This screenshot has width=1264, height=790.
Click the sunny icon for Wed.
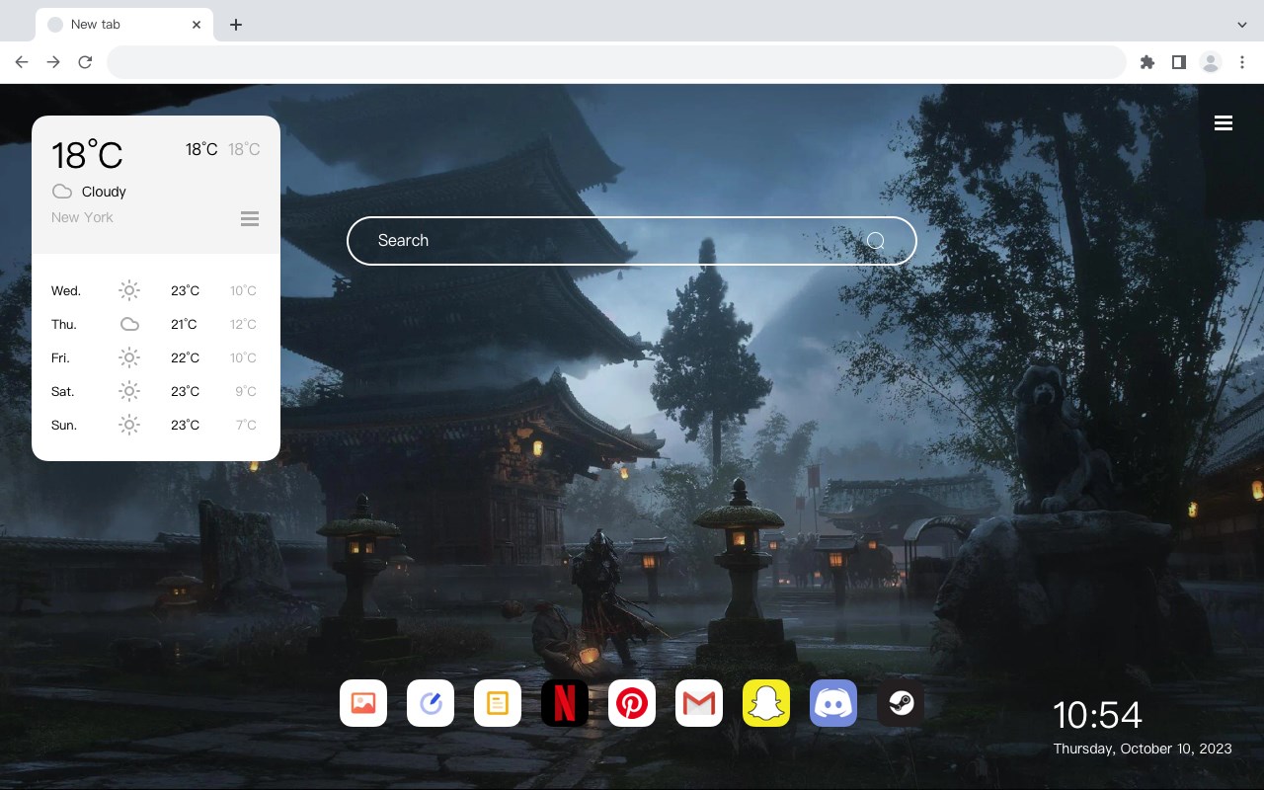[x=129, y=290]
